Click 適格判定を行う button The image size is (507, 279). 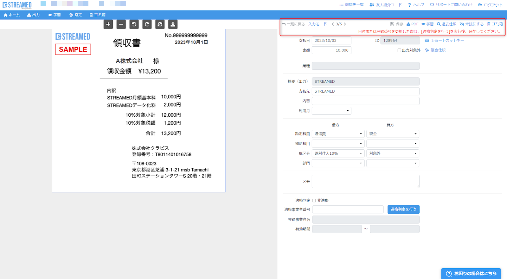403,209
